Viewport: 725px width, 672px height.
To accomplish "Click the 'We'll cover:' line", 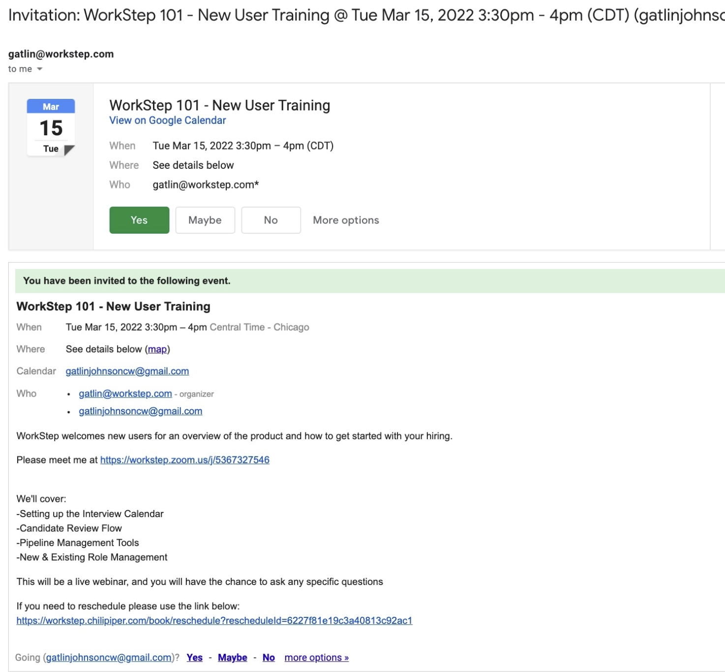I will [x=41, y=499].
